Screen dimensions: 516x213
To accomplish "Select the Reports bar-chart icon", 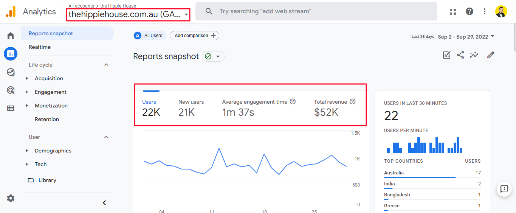I will tap(11, 54).
